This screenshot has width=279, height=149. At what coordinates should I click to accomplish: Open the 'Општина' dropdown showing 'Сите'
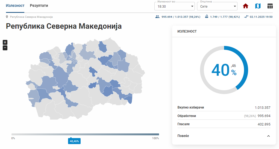tap(217, 6)
